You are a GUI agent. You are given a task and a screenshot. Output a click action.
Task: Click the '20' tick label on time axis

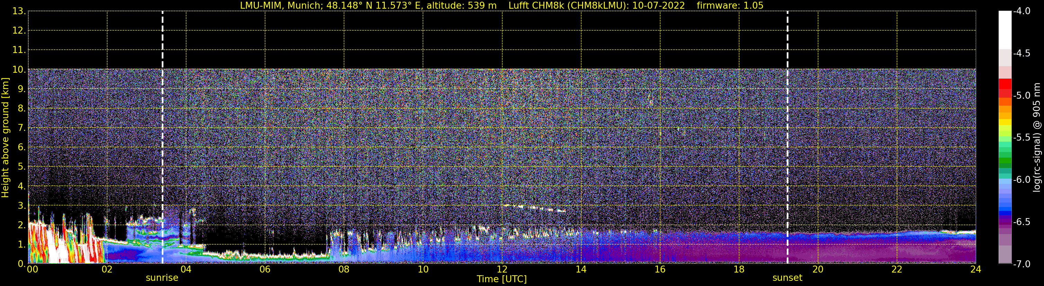818,269
